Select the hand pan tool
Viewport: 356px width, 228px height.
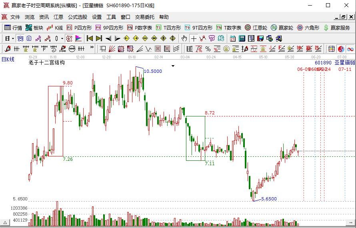[184, 38]
